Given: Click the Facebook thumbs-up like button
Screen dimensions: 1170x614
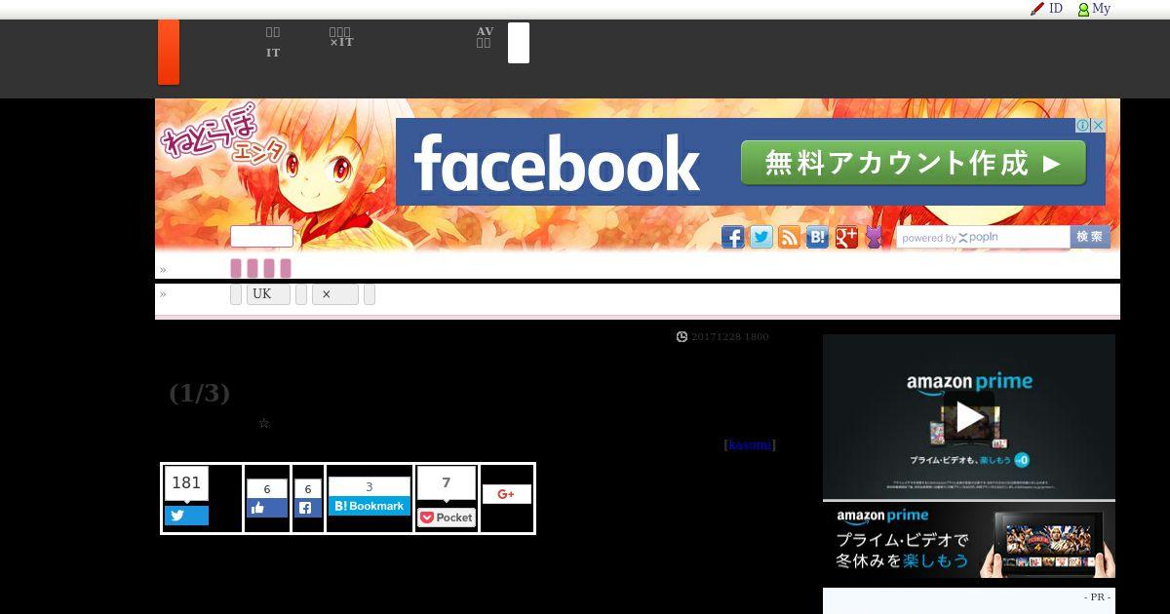Looking at the screenshot, I should coord(267,508).
